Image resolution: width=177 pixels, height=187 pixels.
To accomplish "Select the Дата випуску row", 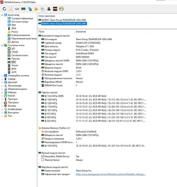I will [x=92, y=46].
